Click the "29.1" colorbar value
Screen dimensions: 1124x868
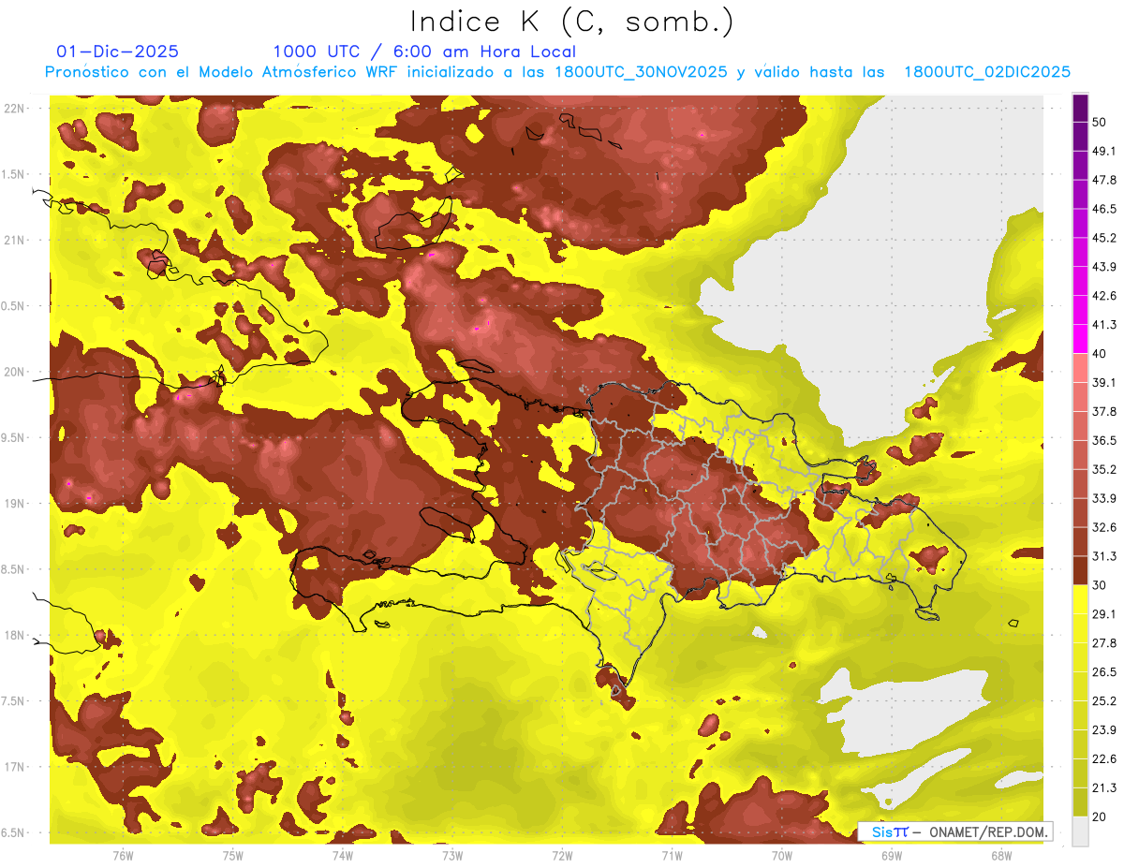(1104, 614)
